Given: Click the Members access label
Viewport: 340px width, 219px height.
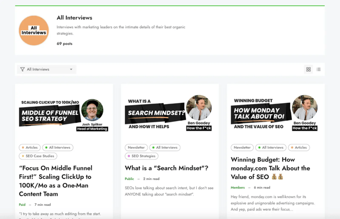Looking at the screenshot, I should coord(237,187).
